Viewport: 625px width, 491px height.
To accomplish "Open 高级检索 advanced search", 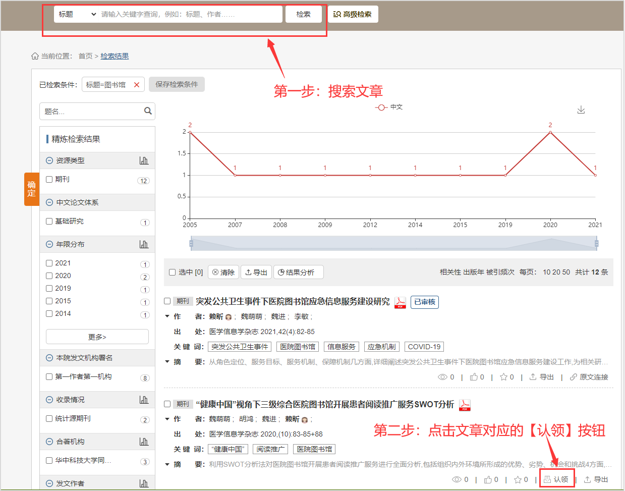I will (353, 14).
